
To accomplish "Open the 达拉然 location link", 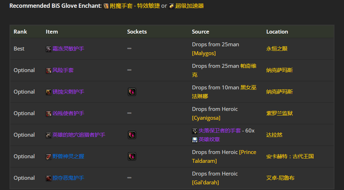I will coord(274,135).
